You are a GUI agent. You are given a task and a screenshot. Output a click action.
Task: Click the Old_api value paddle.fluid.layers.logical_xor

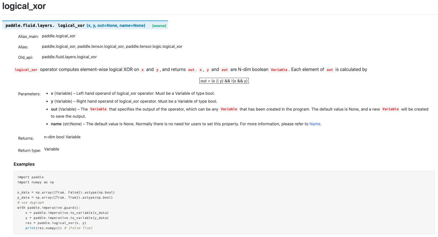69,57
